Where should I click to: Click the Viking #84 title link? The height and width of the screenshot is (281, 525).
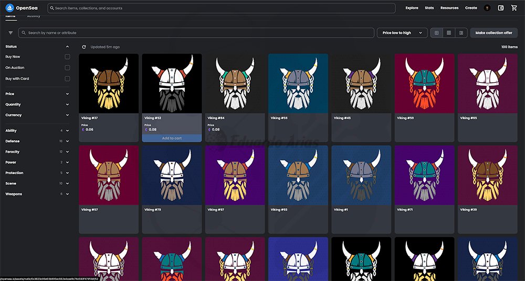pyautogui.click(x=216, y=118)
